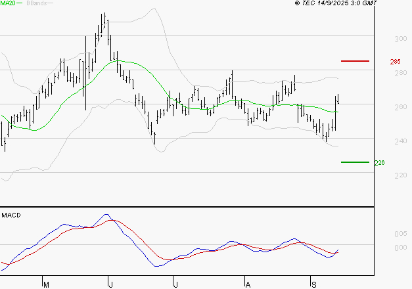
Task: Click the M month marker on time axis
Action: [46, 284]
